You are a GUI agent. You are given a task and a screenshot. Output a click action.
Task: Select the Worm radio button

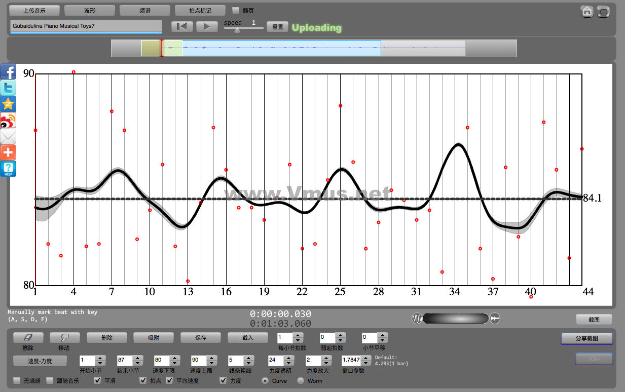click(x=301, y=380)
